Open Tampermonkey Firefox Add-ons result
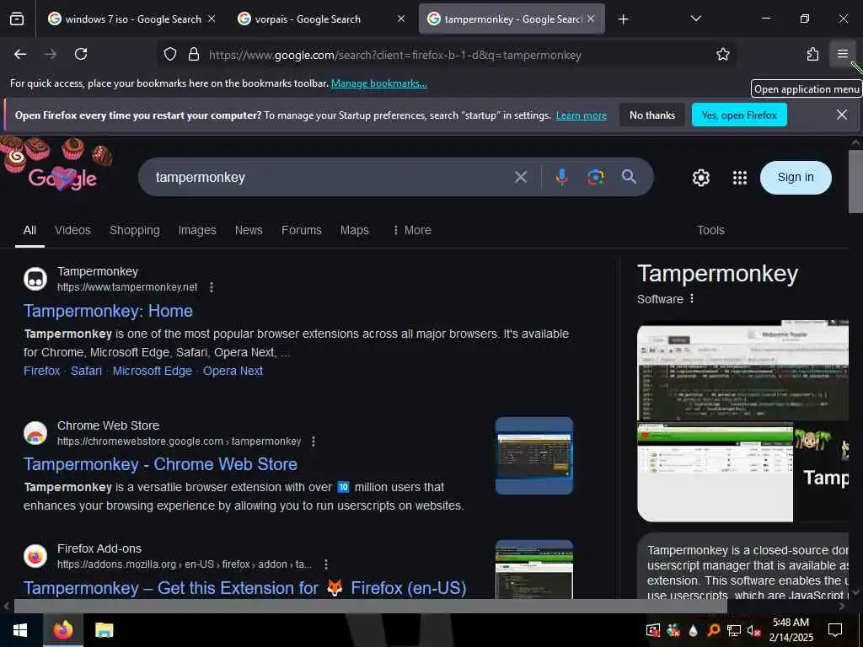The width and height of the screenshot is (863, 647). click(x=245, y=588)
